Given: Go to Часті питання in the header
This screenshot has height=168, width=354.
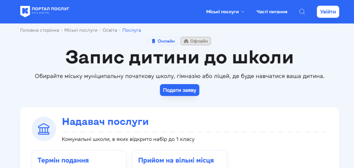Looking at the screenshot, I should click(272, 12).
